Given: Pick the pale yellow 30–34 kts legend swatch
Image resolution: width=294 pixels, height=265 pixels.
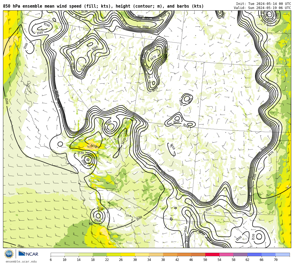Looking at the screenshot, I should 142,254.
